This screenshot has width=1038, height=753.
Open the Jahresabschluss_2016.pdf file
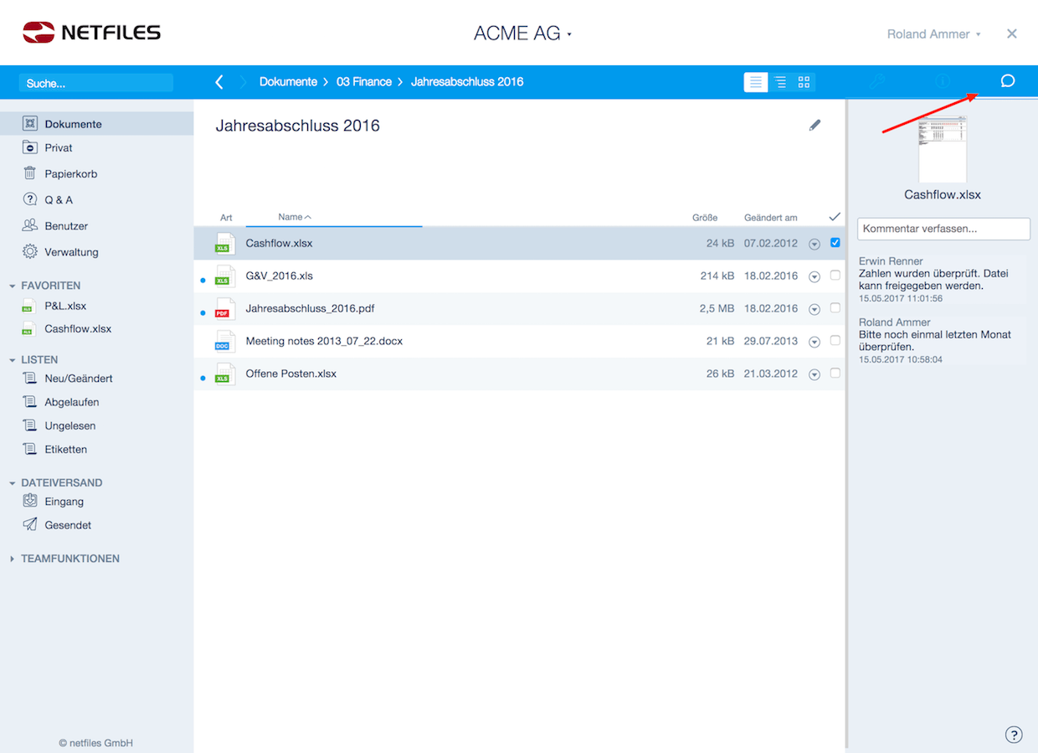(x=310, y=308)
